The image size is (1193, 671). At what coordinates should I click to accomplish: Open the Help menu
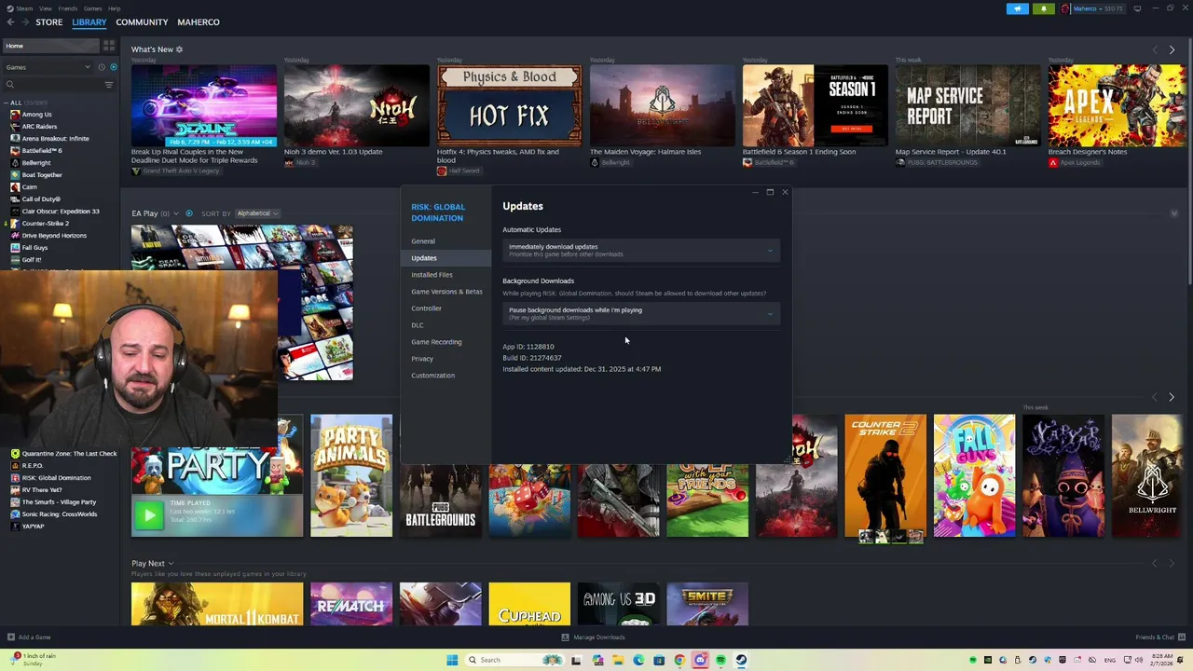pos(114,8)
